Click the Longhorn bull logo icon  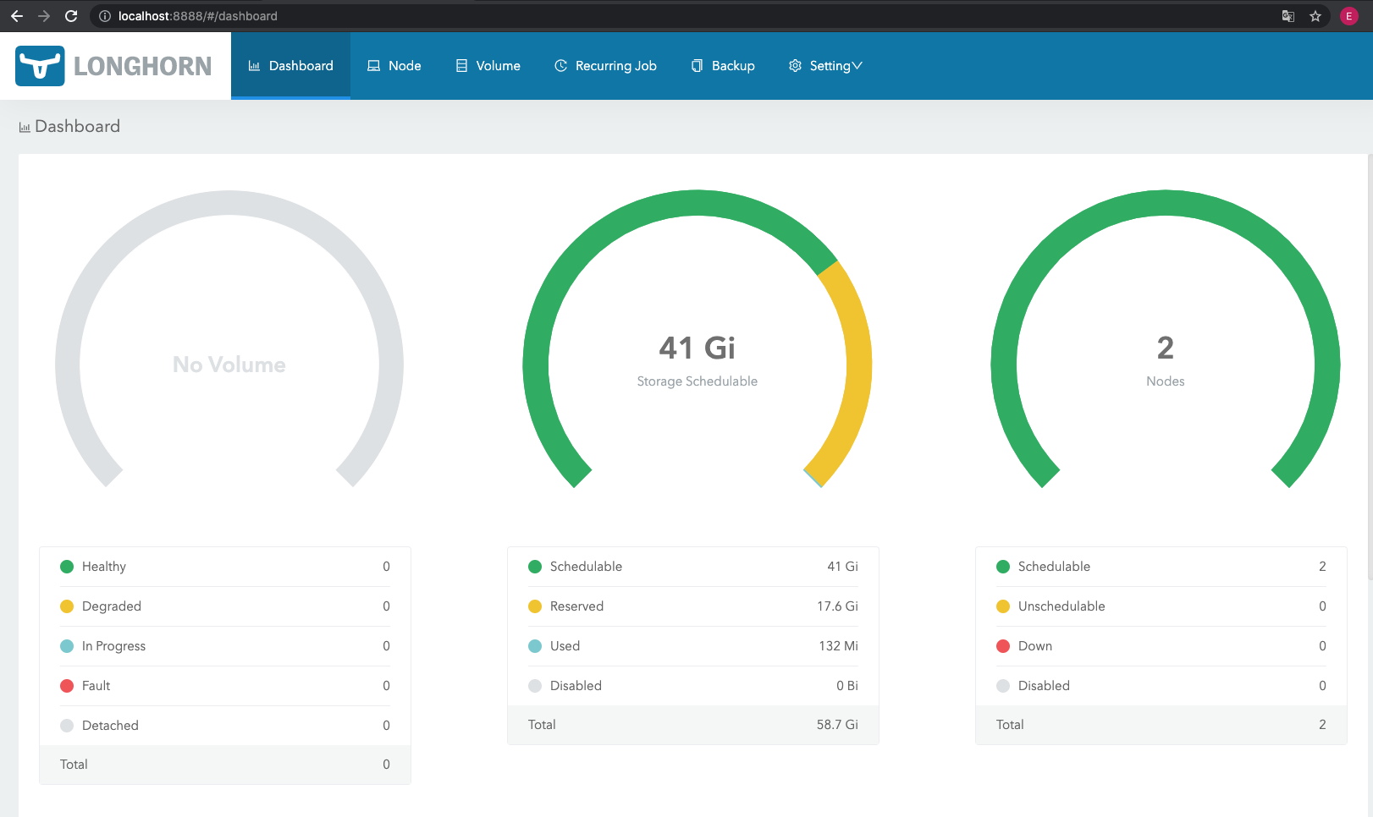point(40,66)
